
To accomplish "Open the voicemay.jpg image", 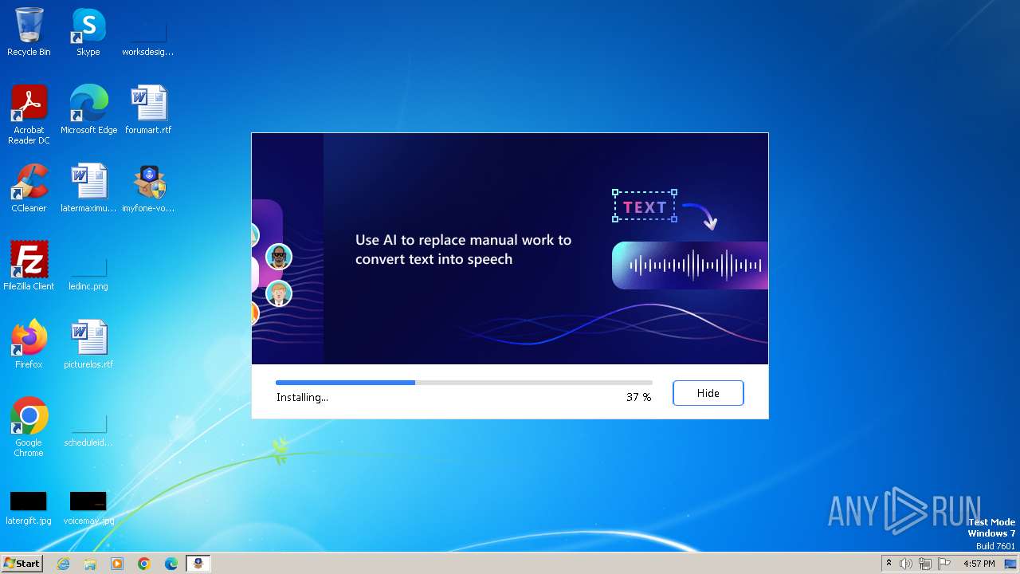I will tap(88, 507).
